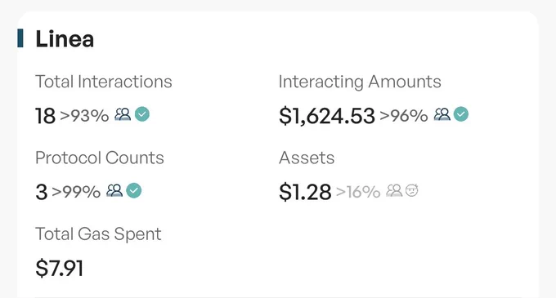Screen dimensions: 556x298
Task: Click the Assets label
Action: point(307,158)
